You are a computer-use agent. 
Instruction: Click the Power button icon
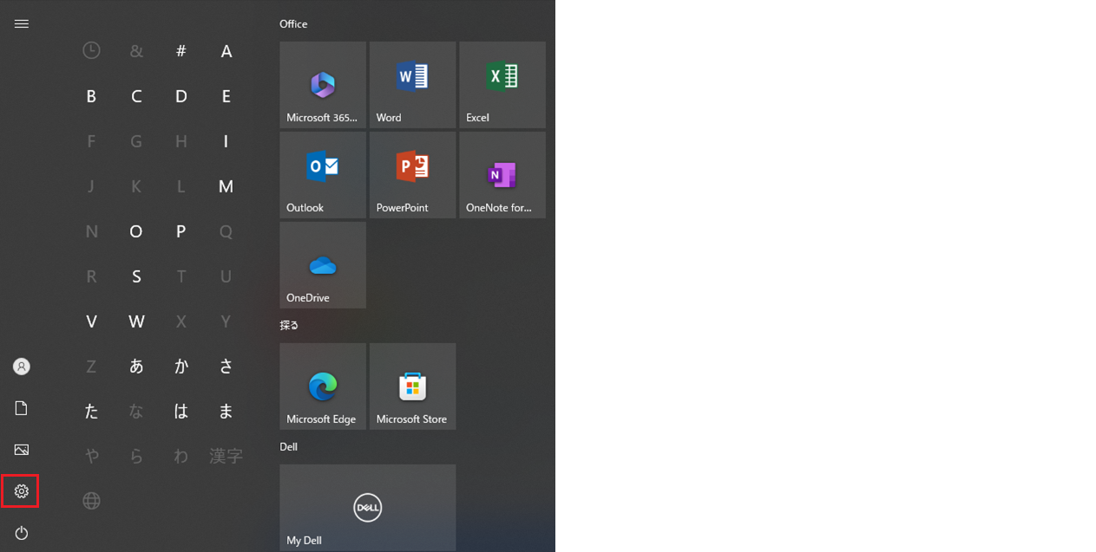(x=22, y=533)
